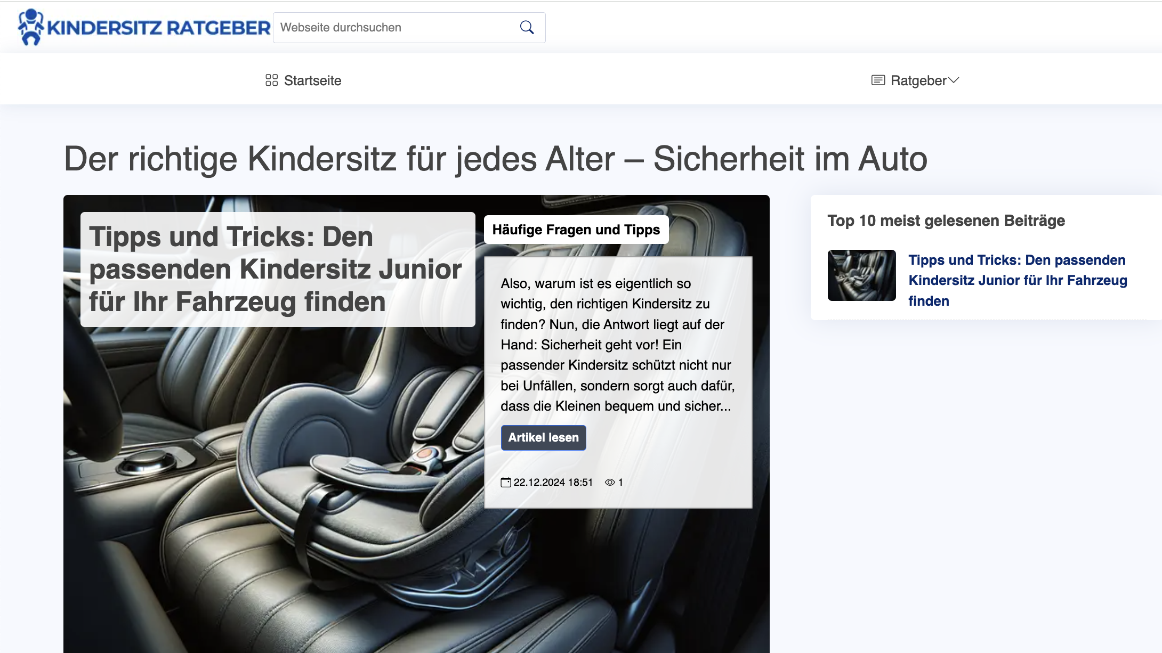Click the Artikel lesen button
1162x653 pixels.
(x=543, y=437)
